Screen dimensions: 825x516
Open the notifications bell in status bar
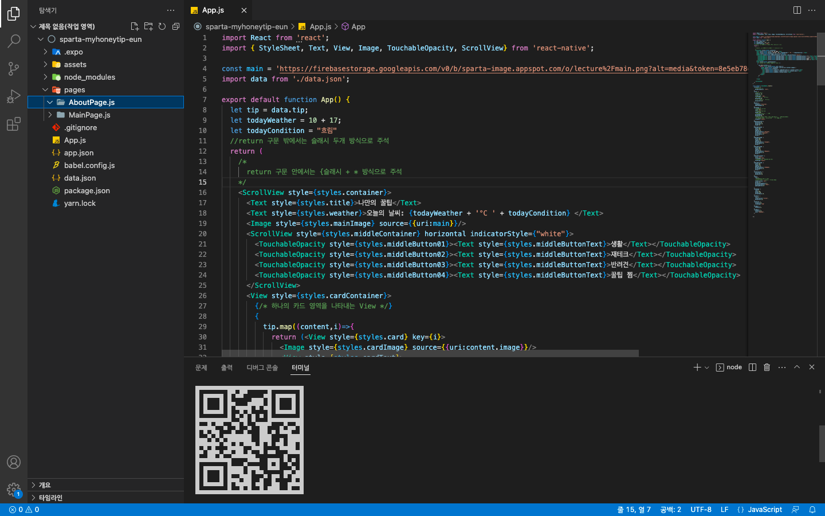tap(812, 510)
